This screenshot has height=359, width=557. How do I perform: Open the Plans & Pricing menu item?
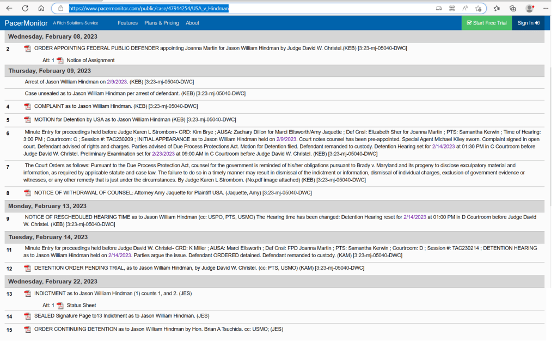tap(161, 23)
